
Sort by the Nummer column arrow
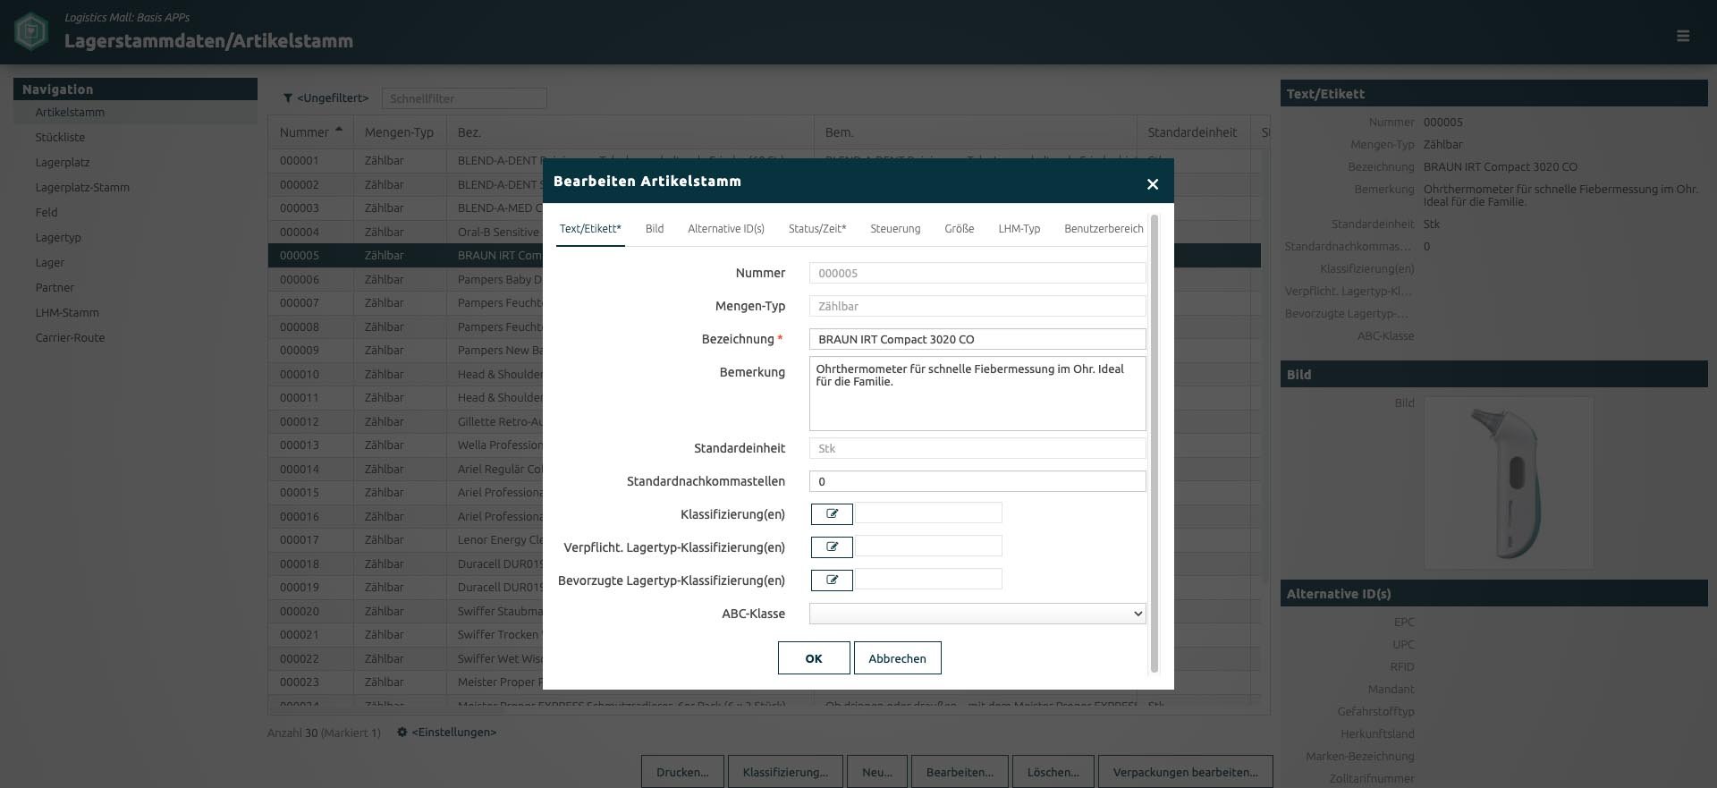click(339, 130)
